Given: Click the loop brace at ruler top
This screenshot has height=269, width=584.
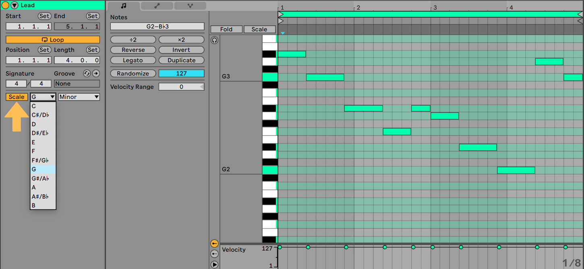Looking at the screenshot, I should tap(431, 14).
